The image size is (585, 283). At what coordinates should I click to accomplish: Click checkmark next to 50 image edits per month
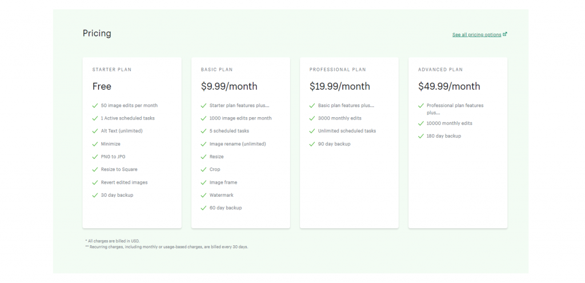(95, 106)
